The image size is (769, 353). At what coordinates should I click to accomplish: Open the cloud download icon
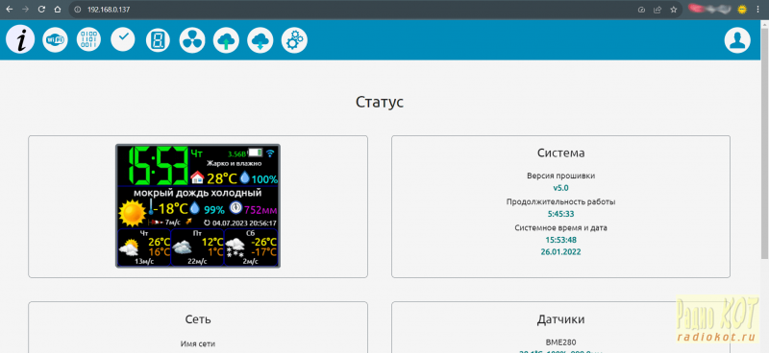pos(260,39)
